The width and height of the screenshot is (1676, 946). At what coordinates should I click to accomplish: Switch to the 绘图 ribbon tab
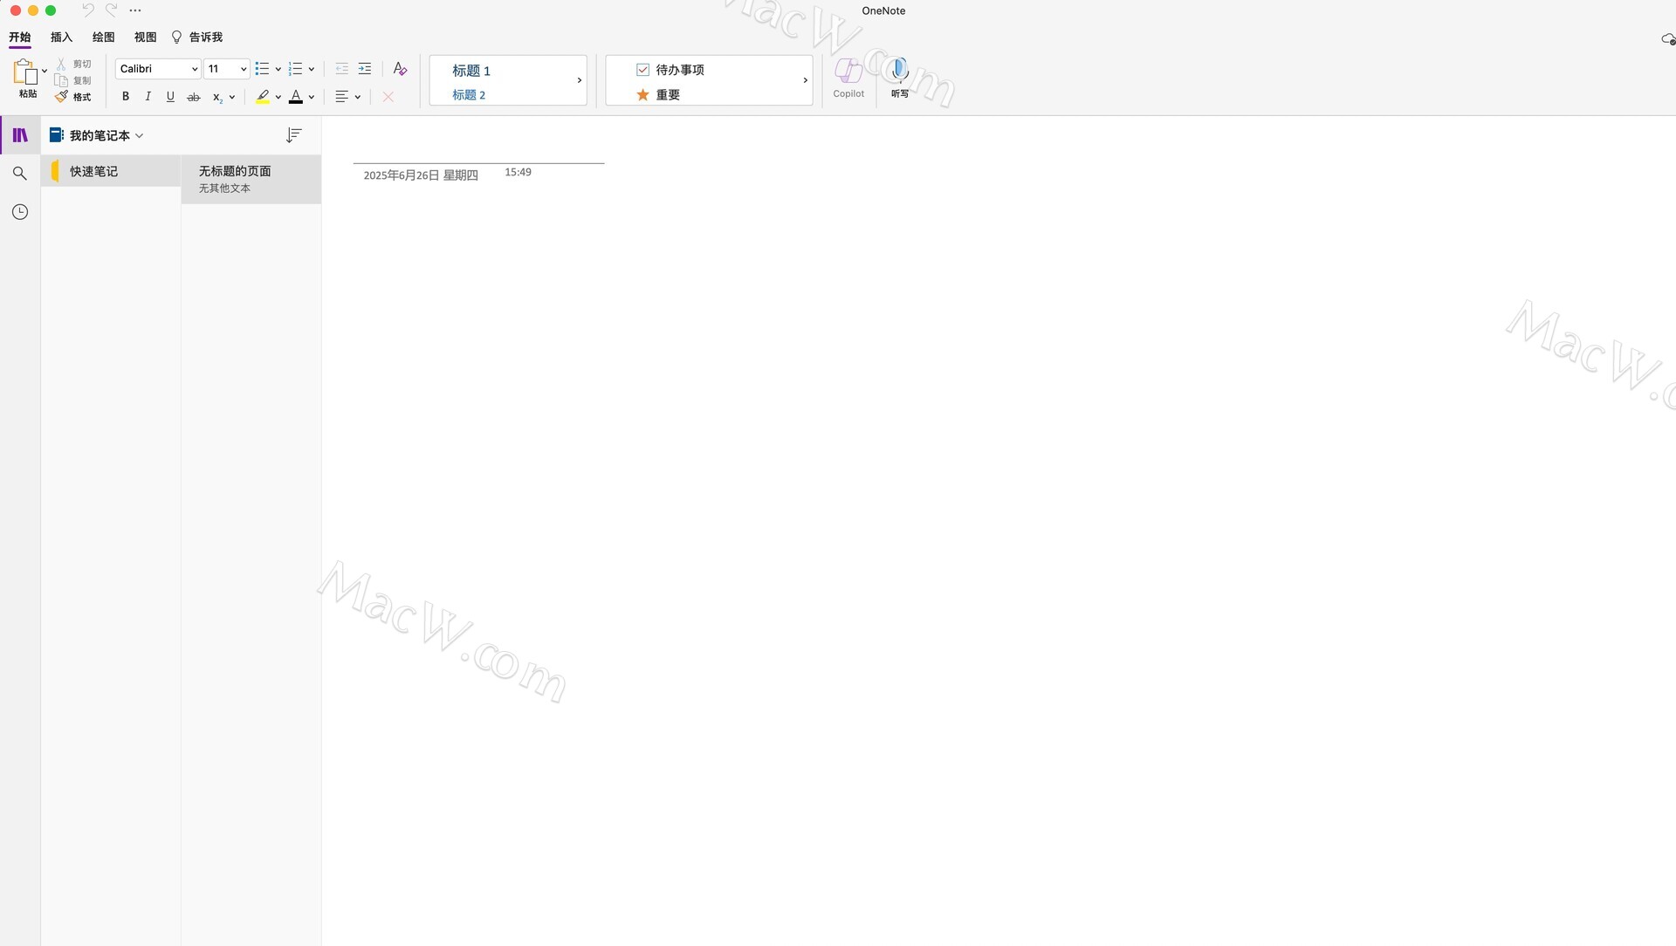pos(104,37)
